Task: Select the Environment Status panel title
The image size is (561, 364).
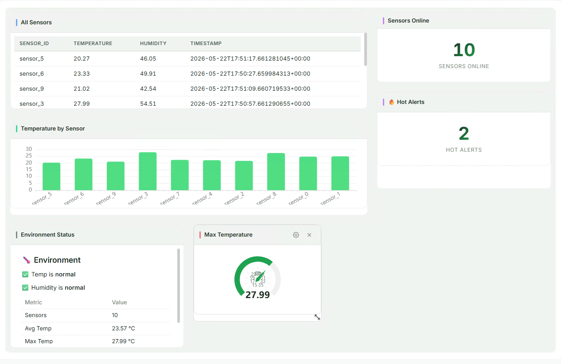Action: pos(47,235)
